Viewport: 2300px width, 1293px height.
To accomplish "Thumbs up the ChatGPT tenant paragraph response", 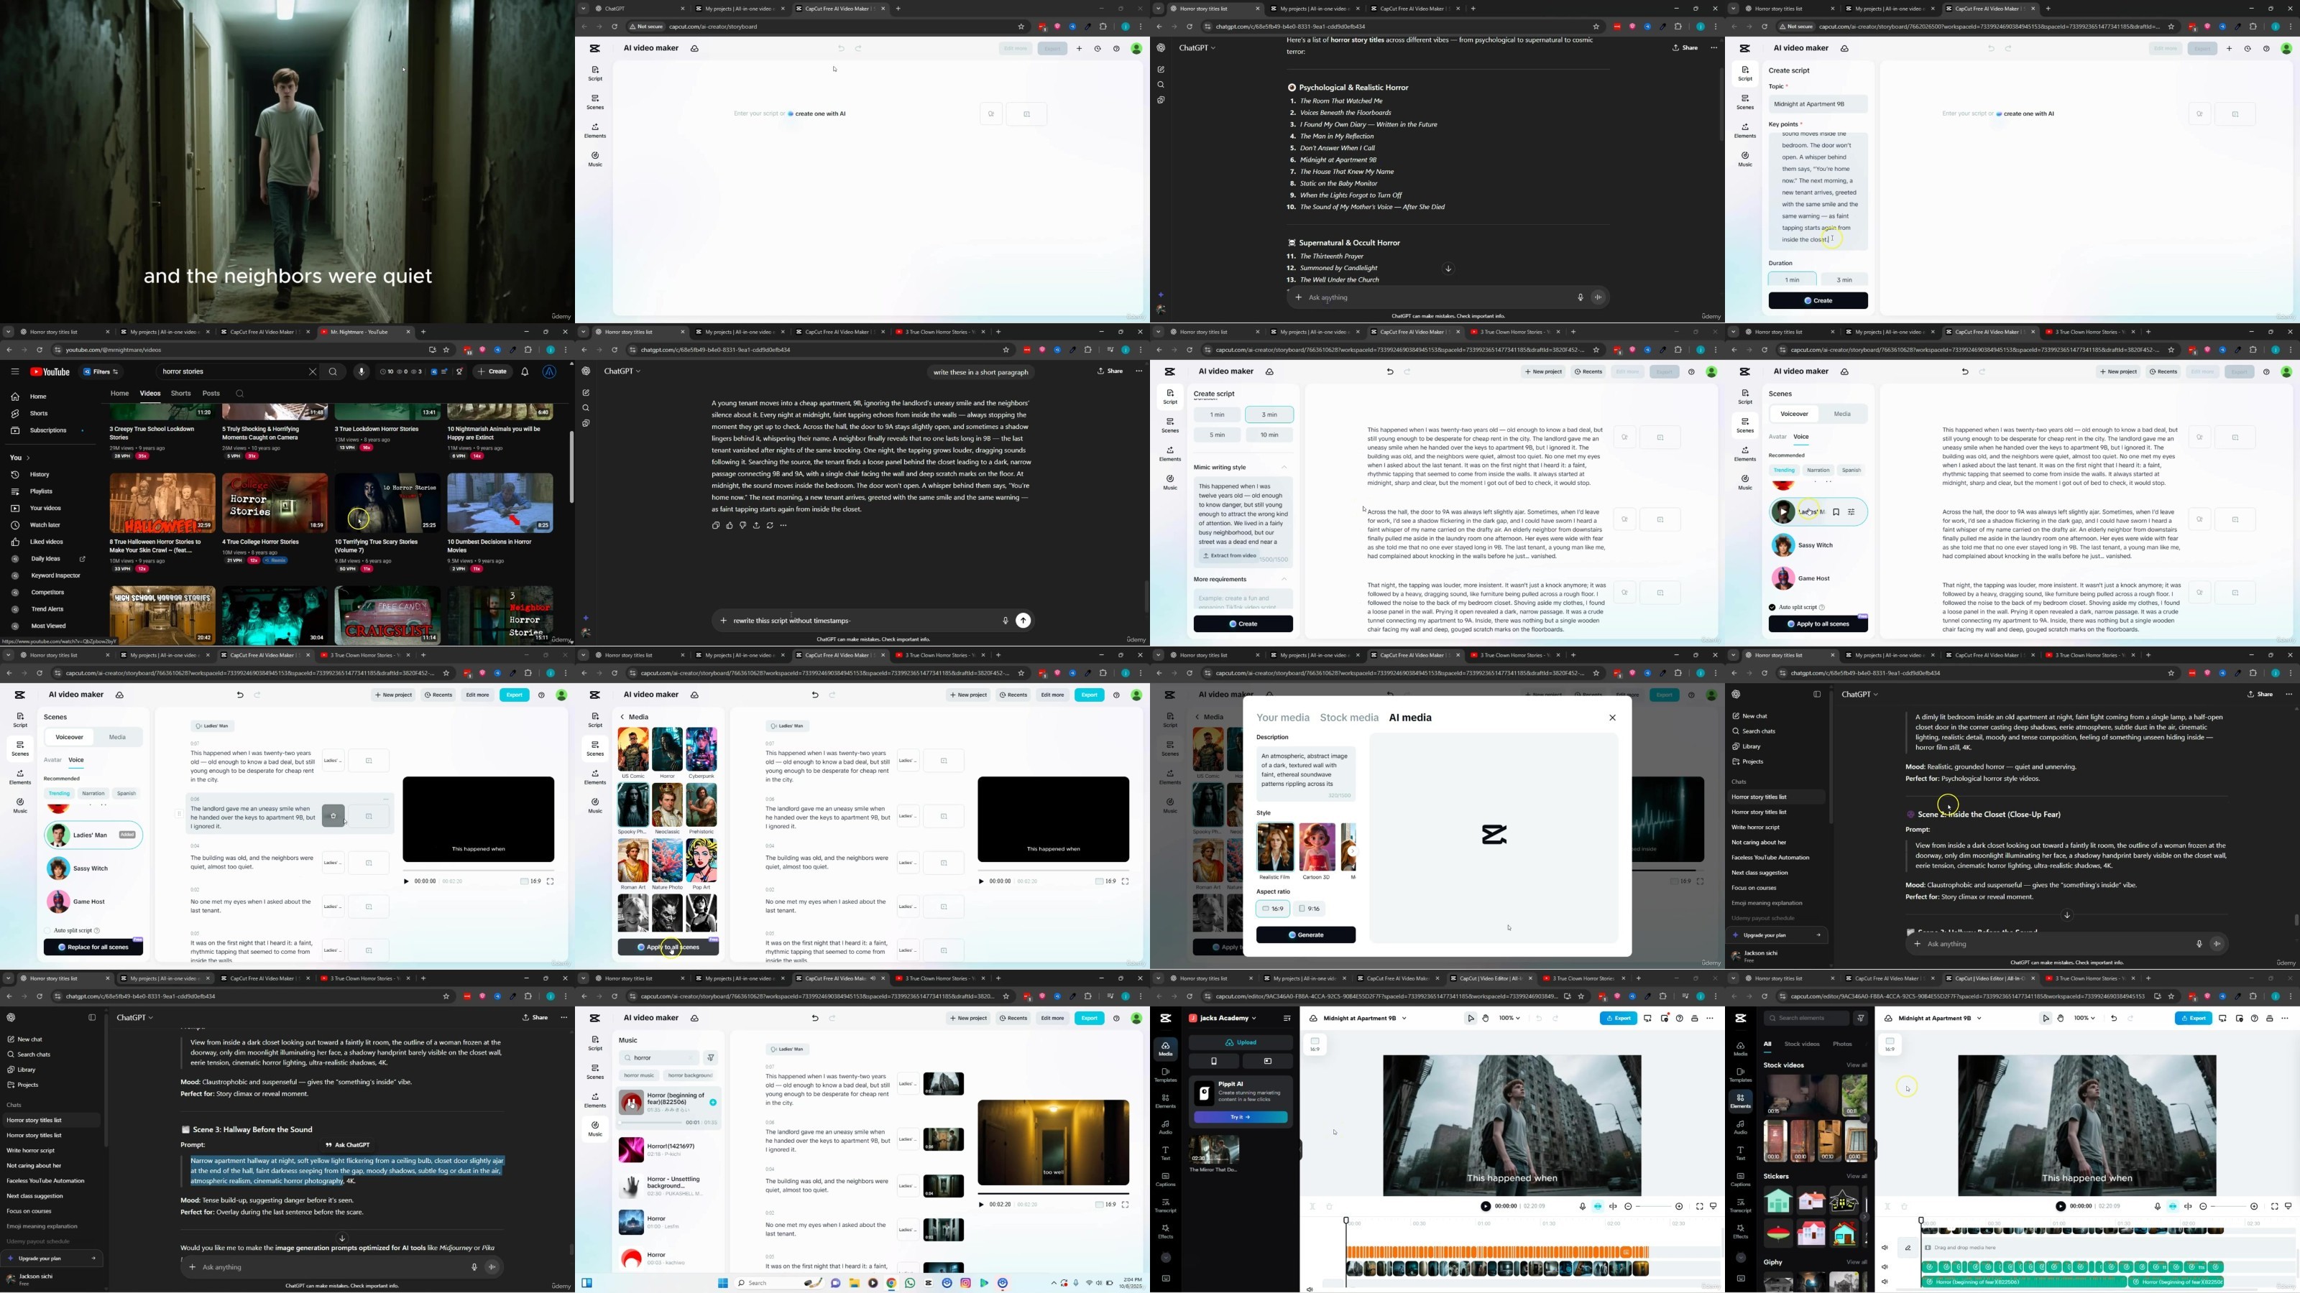I will 730,526.
